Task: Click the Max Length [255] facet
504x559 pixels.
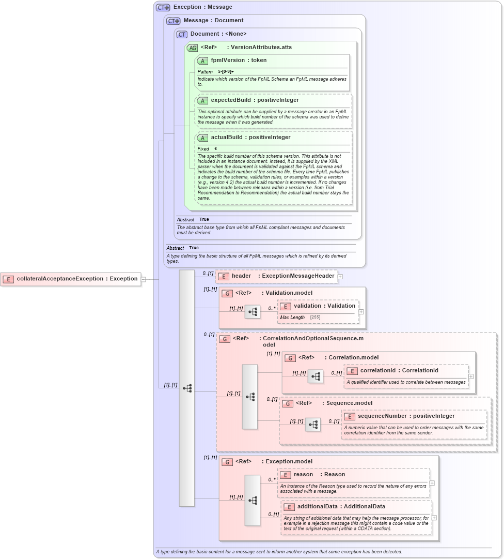Action: (x=300, y=318)
